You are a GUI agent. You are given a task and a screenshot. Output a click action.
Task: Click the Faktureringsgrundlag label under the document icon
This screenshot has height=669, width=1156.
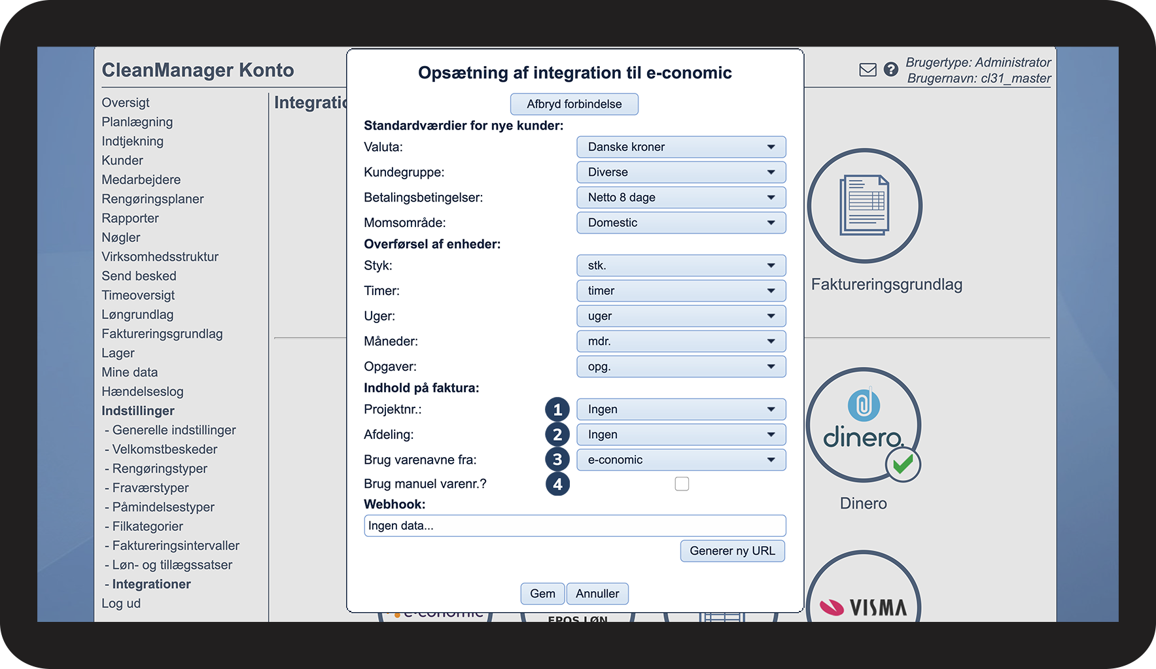click(x=886, y=284)
